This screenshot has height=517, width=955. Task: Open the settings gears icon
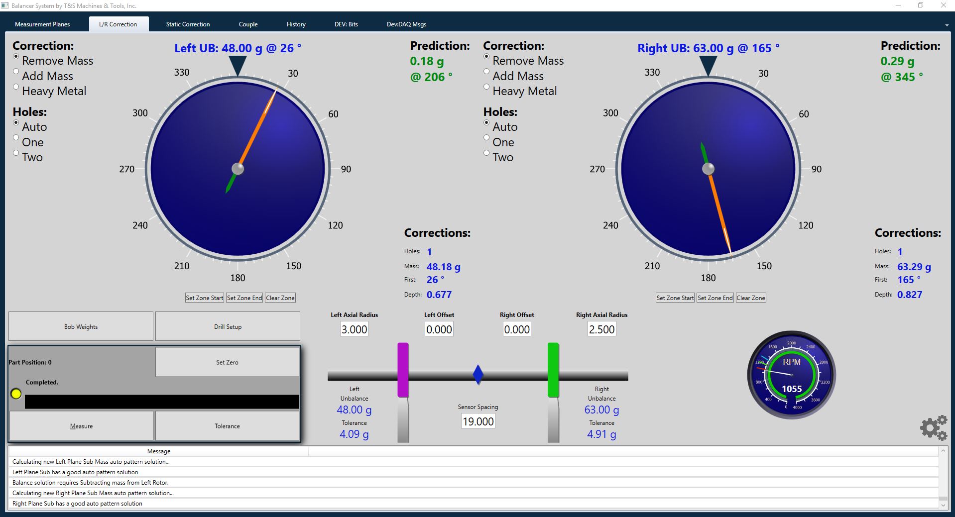click(x=933, y=427)
